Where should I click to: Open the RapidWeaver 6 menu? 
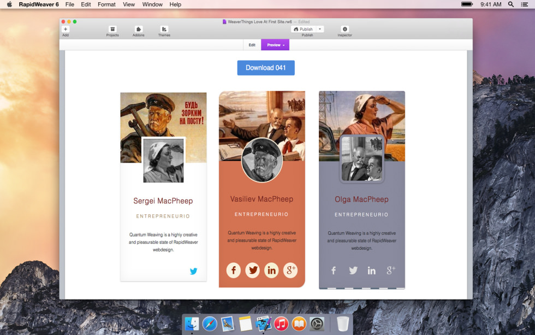pos(39,4)
